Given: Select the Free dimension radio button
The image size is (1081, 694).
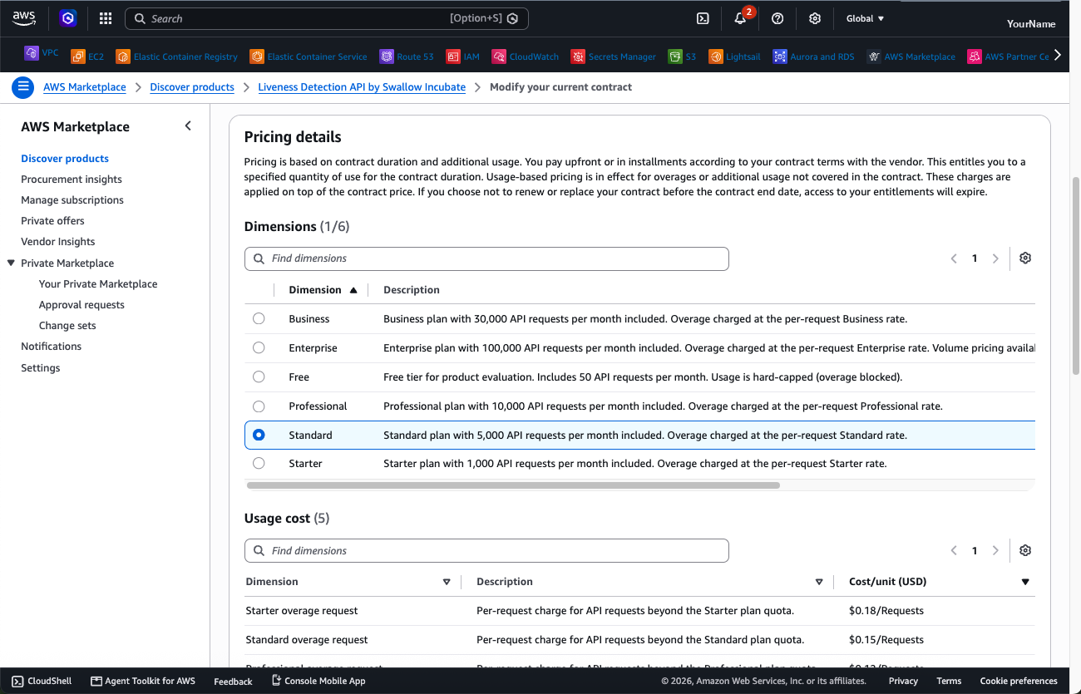Looking at the screenshot, I should tap(259, 377).
